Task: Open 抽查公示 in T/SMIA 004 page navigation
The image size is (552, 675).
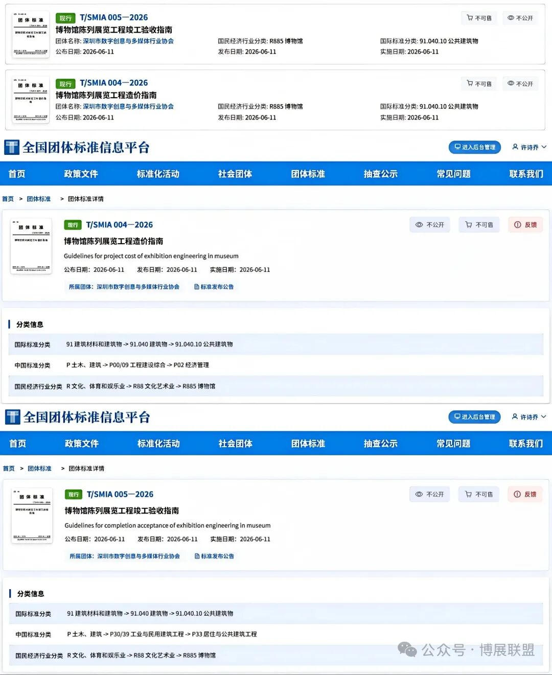Action: 381,174
